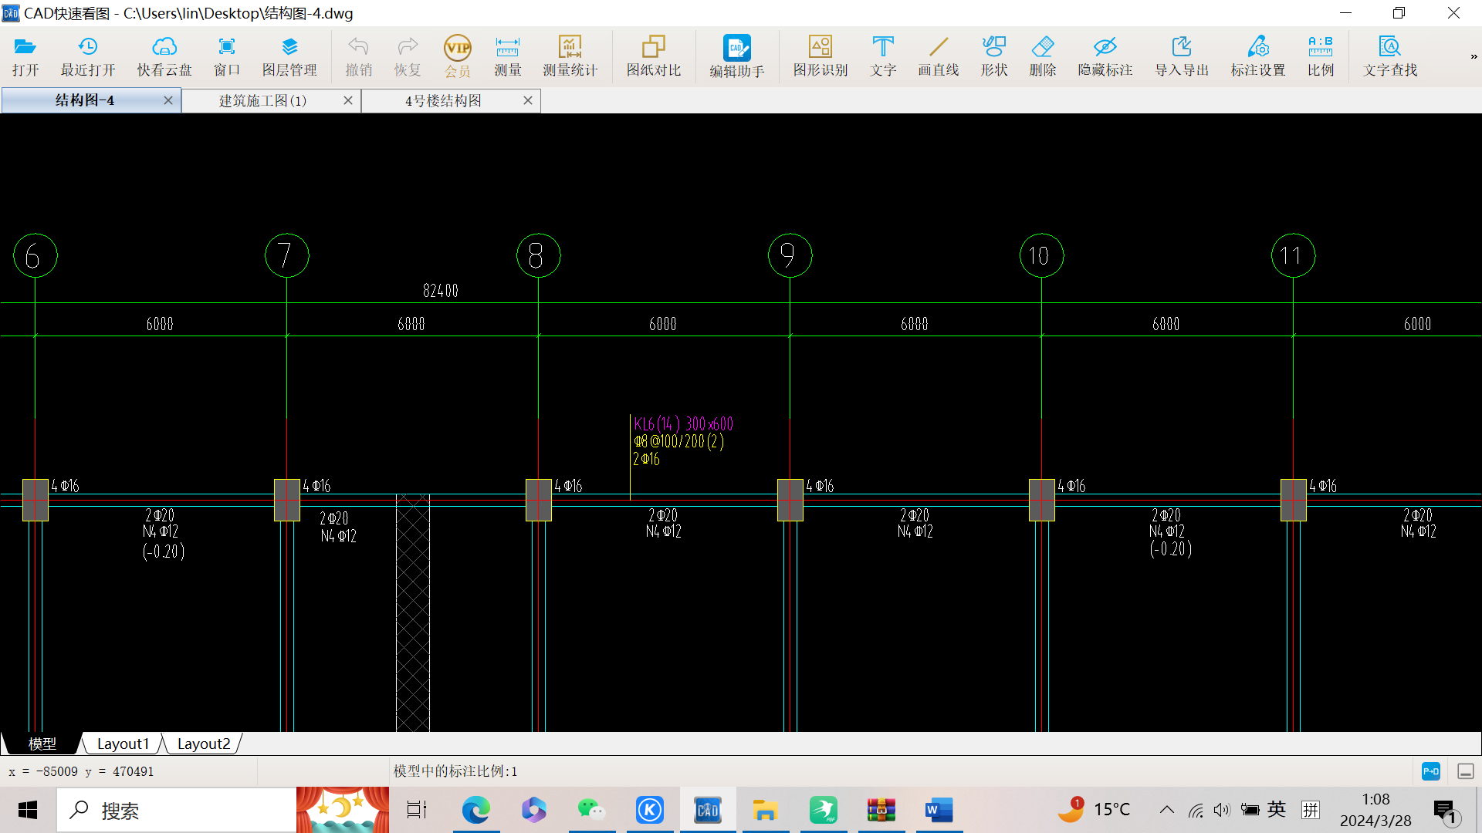Click the 模型中的标注比例:1 status text
This screenshot has height=833, width=1482.
click(455, 771)
